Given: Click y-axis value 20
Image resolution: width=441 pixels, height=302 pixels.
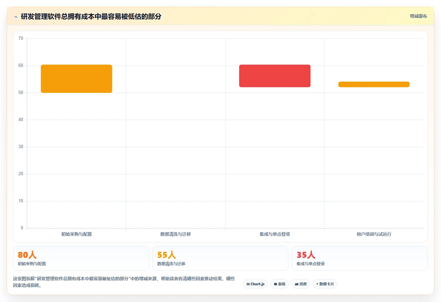Looking at the screenshot, I should click(x=21, y=174).
